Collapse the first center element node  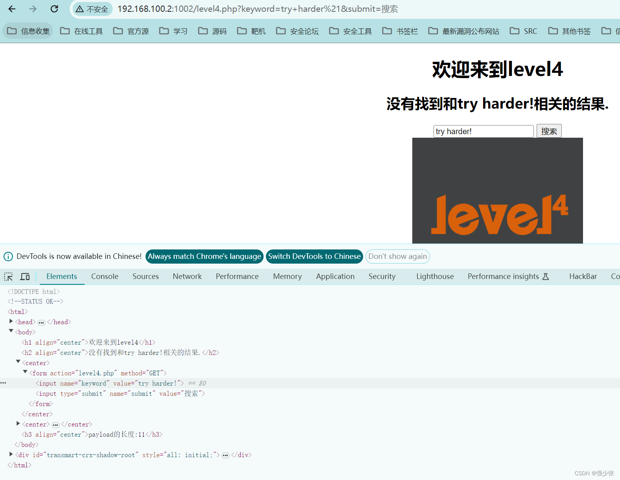18,362
